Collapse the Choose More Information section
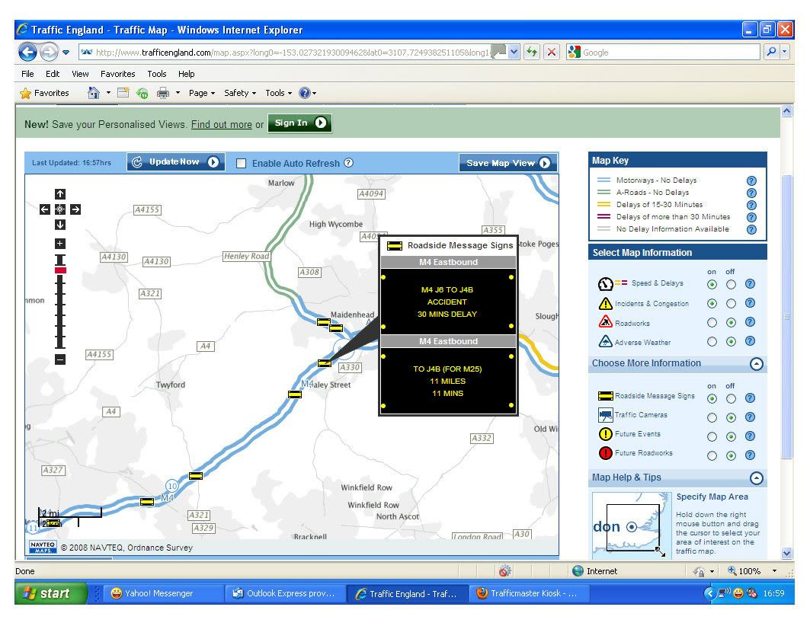 click(x=756, y=364)
